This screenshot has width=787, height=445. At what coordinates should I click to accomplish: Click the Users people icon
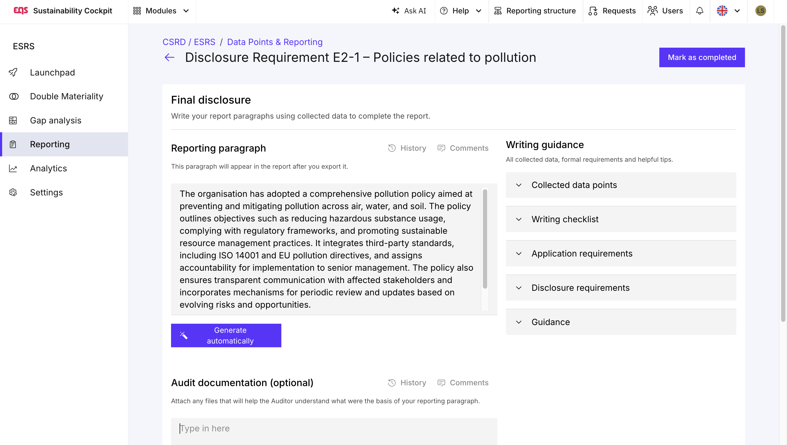(x=652, y=11)
